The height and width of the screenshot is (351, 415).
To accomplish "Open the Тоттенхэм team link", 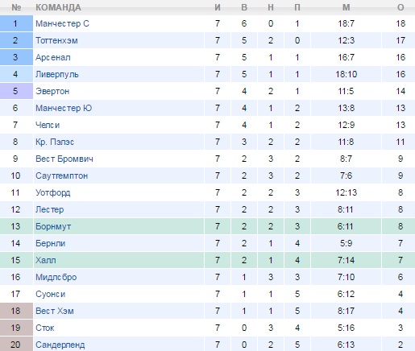I will pyautogui.click(x=56, y=41).
